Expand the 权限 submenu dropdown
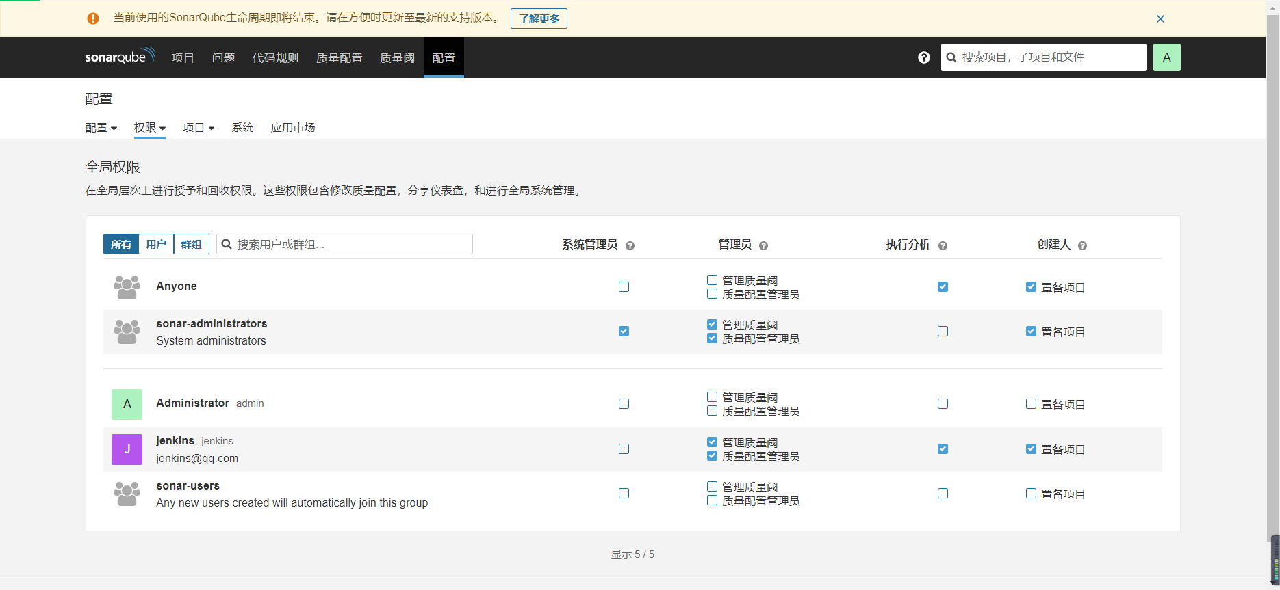 pos(150,128)
